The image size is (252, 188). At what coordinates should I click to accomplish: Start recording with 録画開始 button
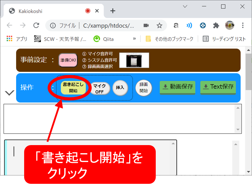click(143, 88)
